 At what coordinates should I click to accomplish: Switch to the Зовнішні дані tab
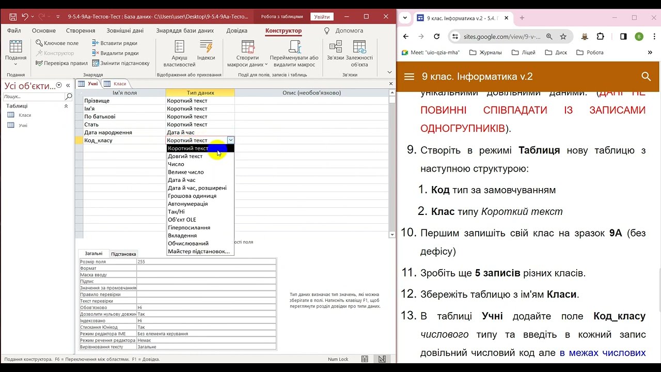click(x=125, y=30)
